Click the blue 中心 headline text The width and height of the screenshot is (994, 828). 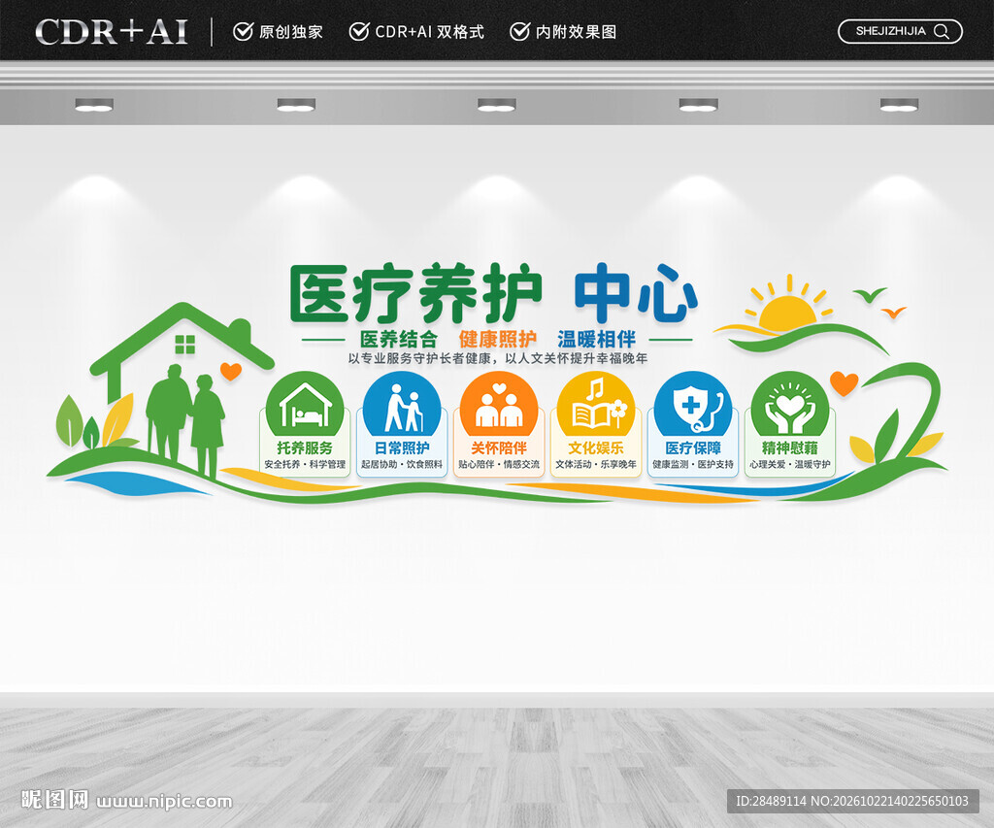pyautogui.click(x=636, y=293)
